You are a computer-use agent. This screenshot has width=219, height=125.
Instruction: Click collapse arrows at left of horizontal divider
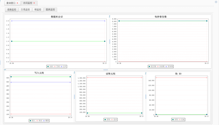5,70
